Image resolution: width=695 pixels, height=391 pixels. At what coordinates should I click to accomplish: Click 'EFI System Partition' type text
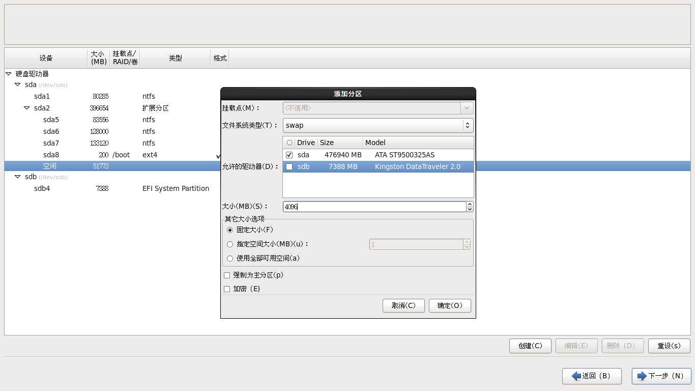pos(176,188)
